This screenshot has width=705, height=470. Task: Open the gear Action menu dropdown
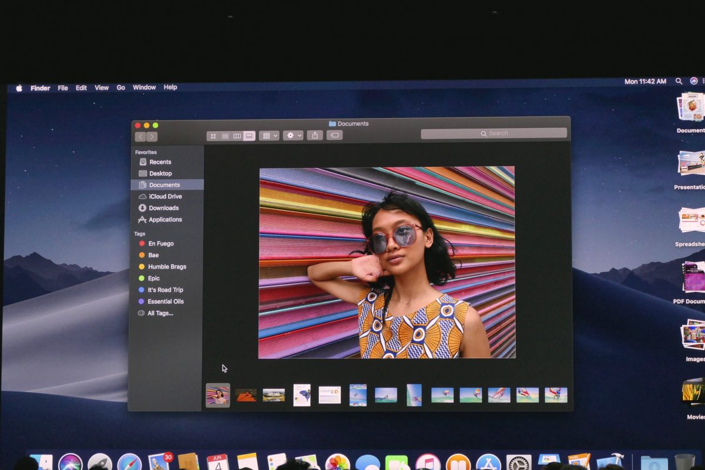[293, 135]
